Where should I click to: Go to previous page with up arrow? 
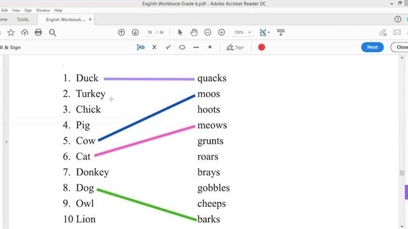121,32
